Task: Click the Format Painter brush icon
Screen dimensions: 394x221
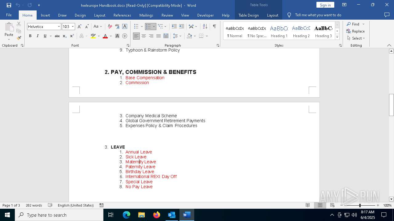Action: pos(19,38)
